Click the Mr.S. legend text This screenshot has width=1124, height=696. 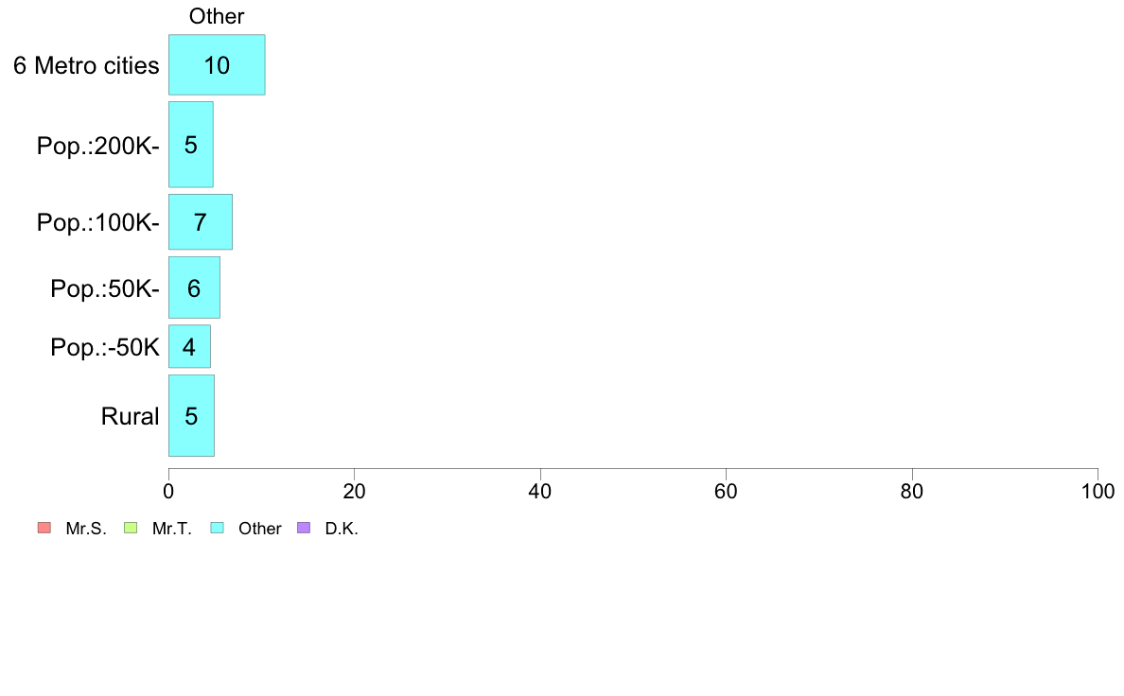click(86, 529)
